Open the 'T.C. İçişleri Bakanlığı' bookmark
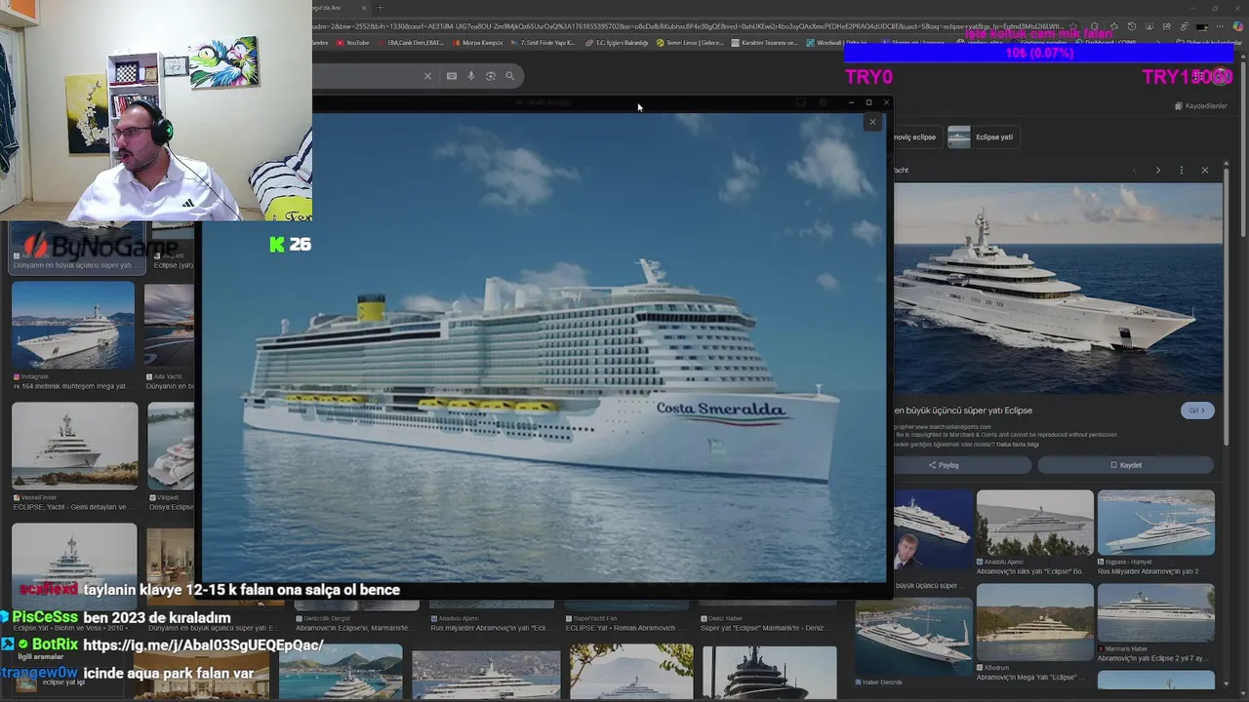Image resolution: width=1249 pixels, height=702 pixels. (x=617, y=43)
